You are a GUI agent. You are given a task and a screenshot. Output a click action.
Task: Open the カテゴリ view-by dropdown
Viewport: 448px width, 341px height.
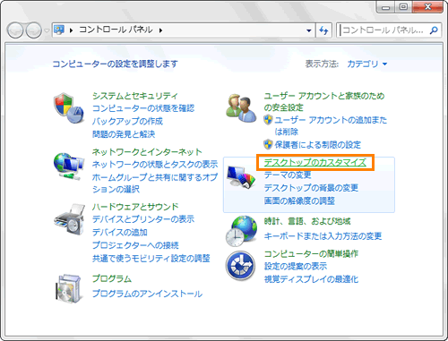(367, 64)
